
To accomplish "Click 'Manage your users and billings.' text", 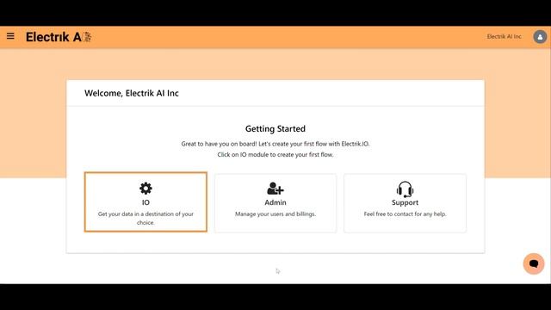I will click(275, 214).
